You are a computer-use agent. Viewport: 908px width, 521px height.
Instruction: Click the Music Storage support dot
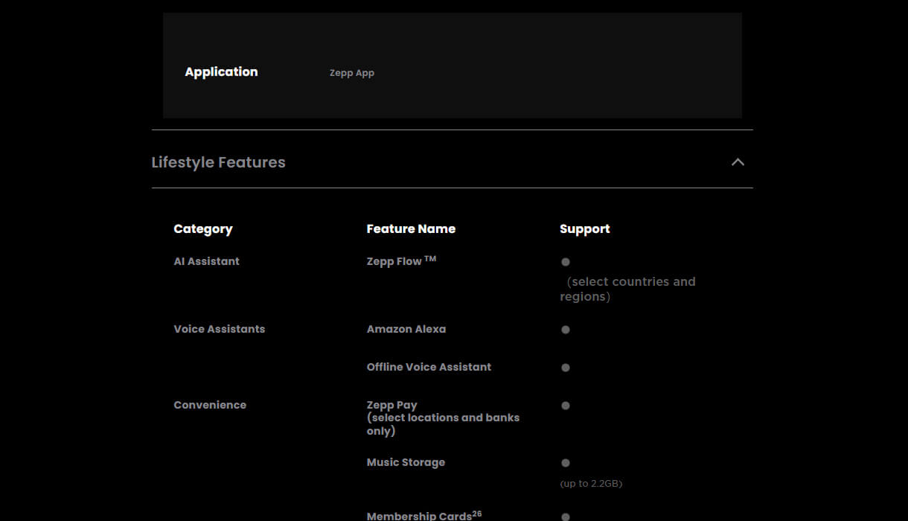[x=566, y=463]
